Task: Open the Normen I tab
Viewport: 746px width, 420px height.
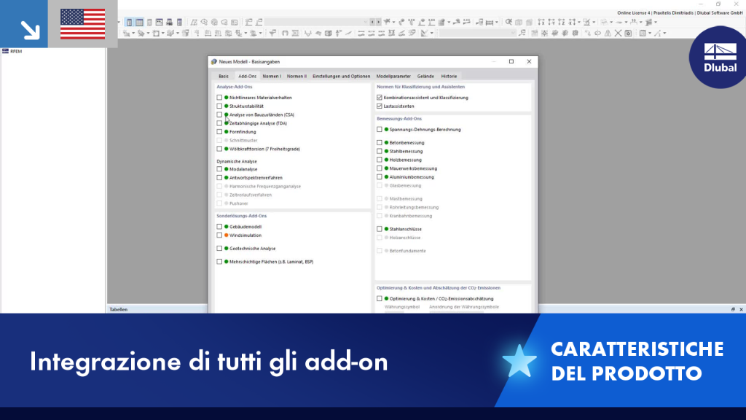Action: point(272,76)
